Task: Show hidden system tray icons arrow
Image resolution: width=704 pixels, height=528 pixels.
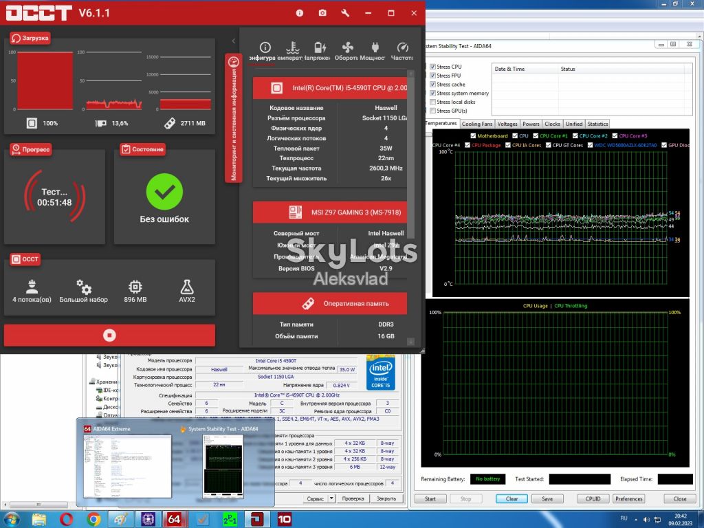Action: [636, 520]
